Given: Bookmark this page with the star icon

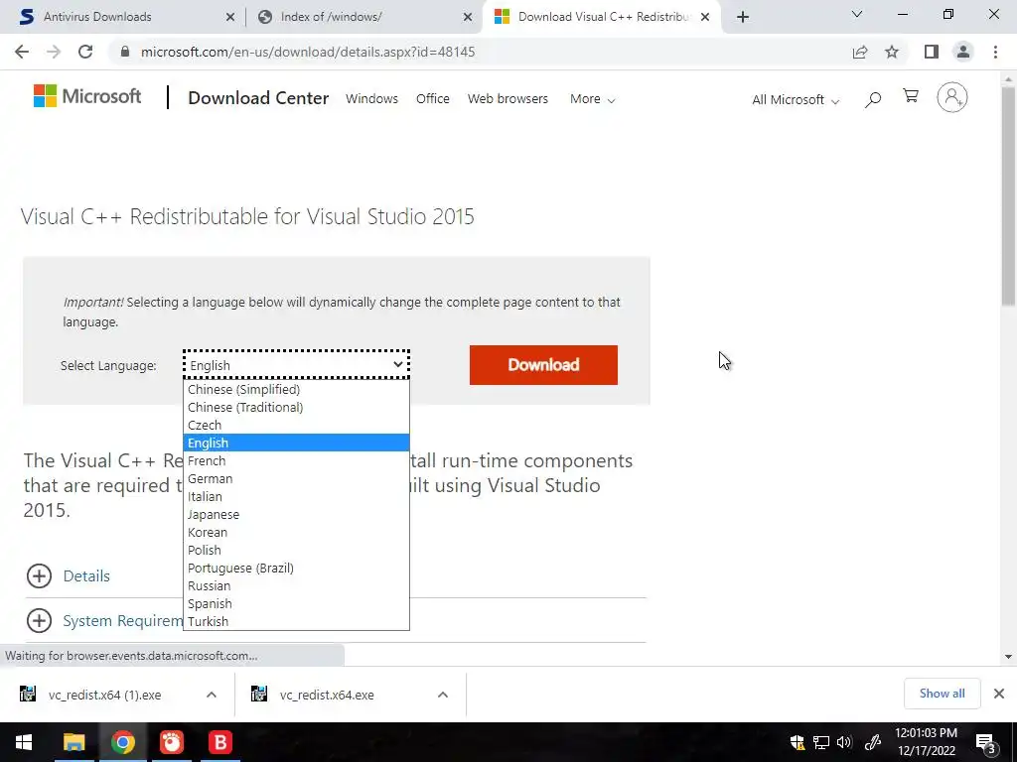Looking at the screenshot, I should 892,52.
